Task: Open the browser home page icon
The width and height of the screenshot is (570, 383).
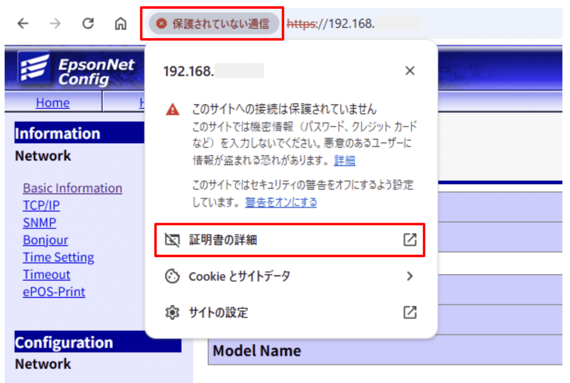Action: (x=120, y=23)
